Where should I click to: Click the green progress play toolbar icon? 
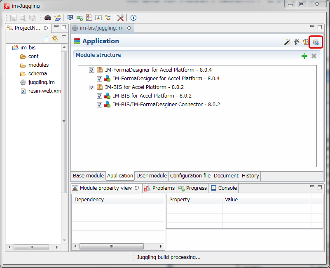click(x=80, y=18)
